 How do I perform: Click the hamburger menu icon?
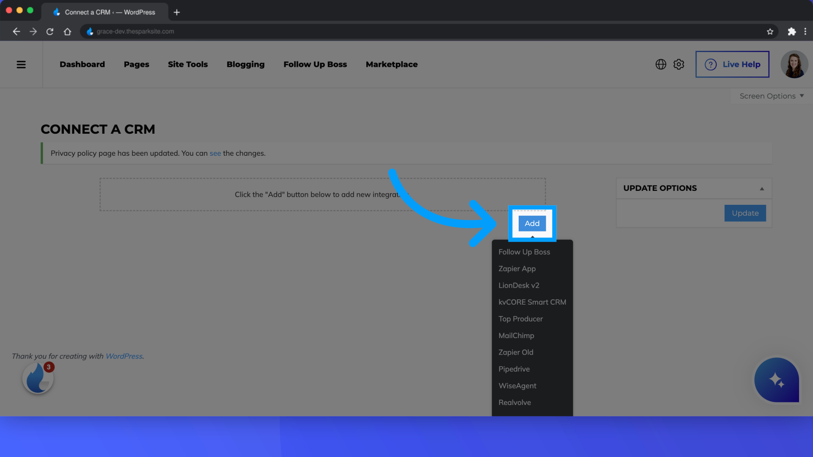click(21, 63)
